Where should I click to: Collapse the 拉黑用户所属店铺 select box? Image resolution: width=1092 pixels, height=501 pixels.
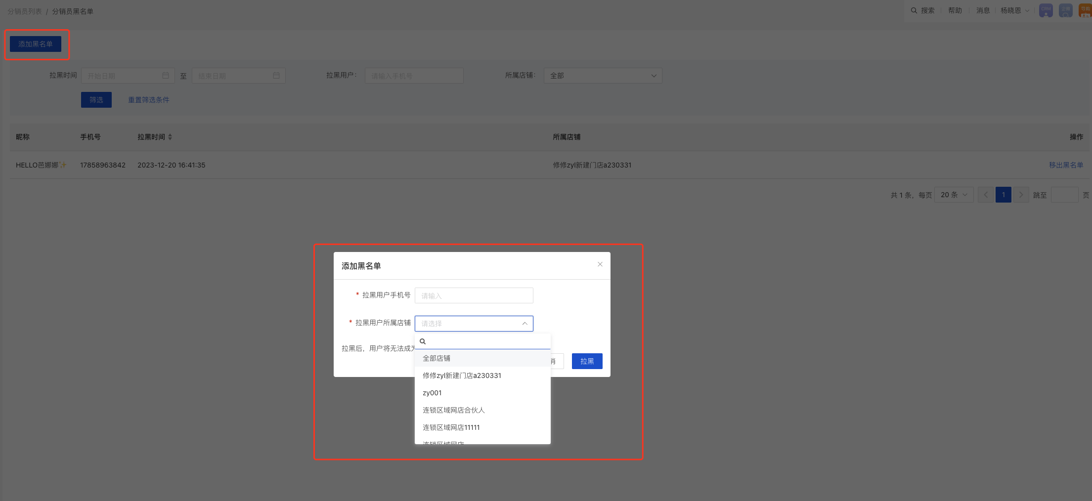[x=474, y=324]
